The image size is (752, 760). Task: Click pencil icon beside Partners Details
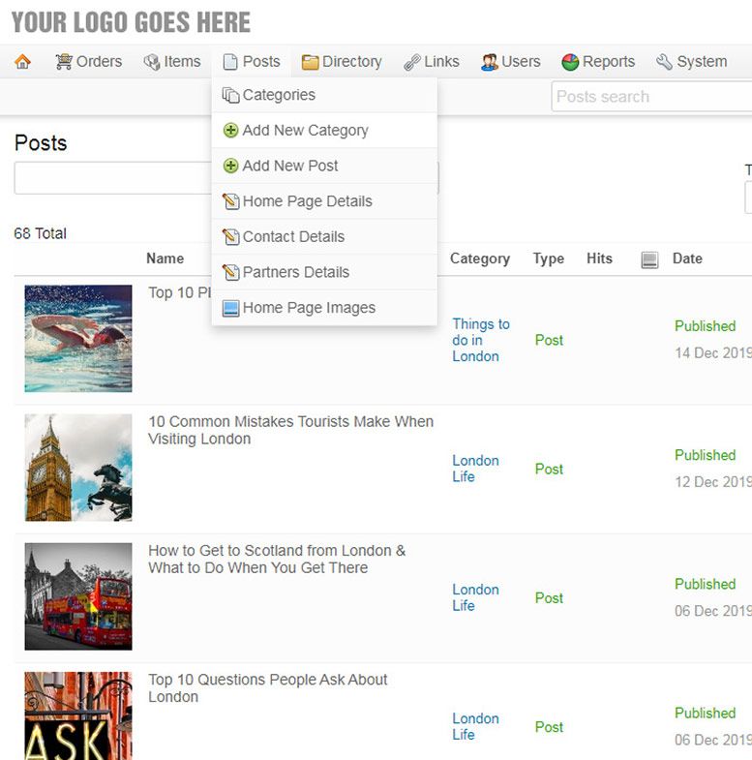[230, 272]
